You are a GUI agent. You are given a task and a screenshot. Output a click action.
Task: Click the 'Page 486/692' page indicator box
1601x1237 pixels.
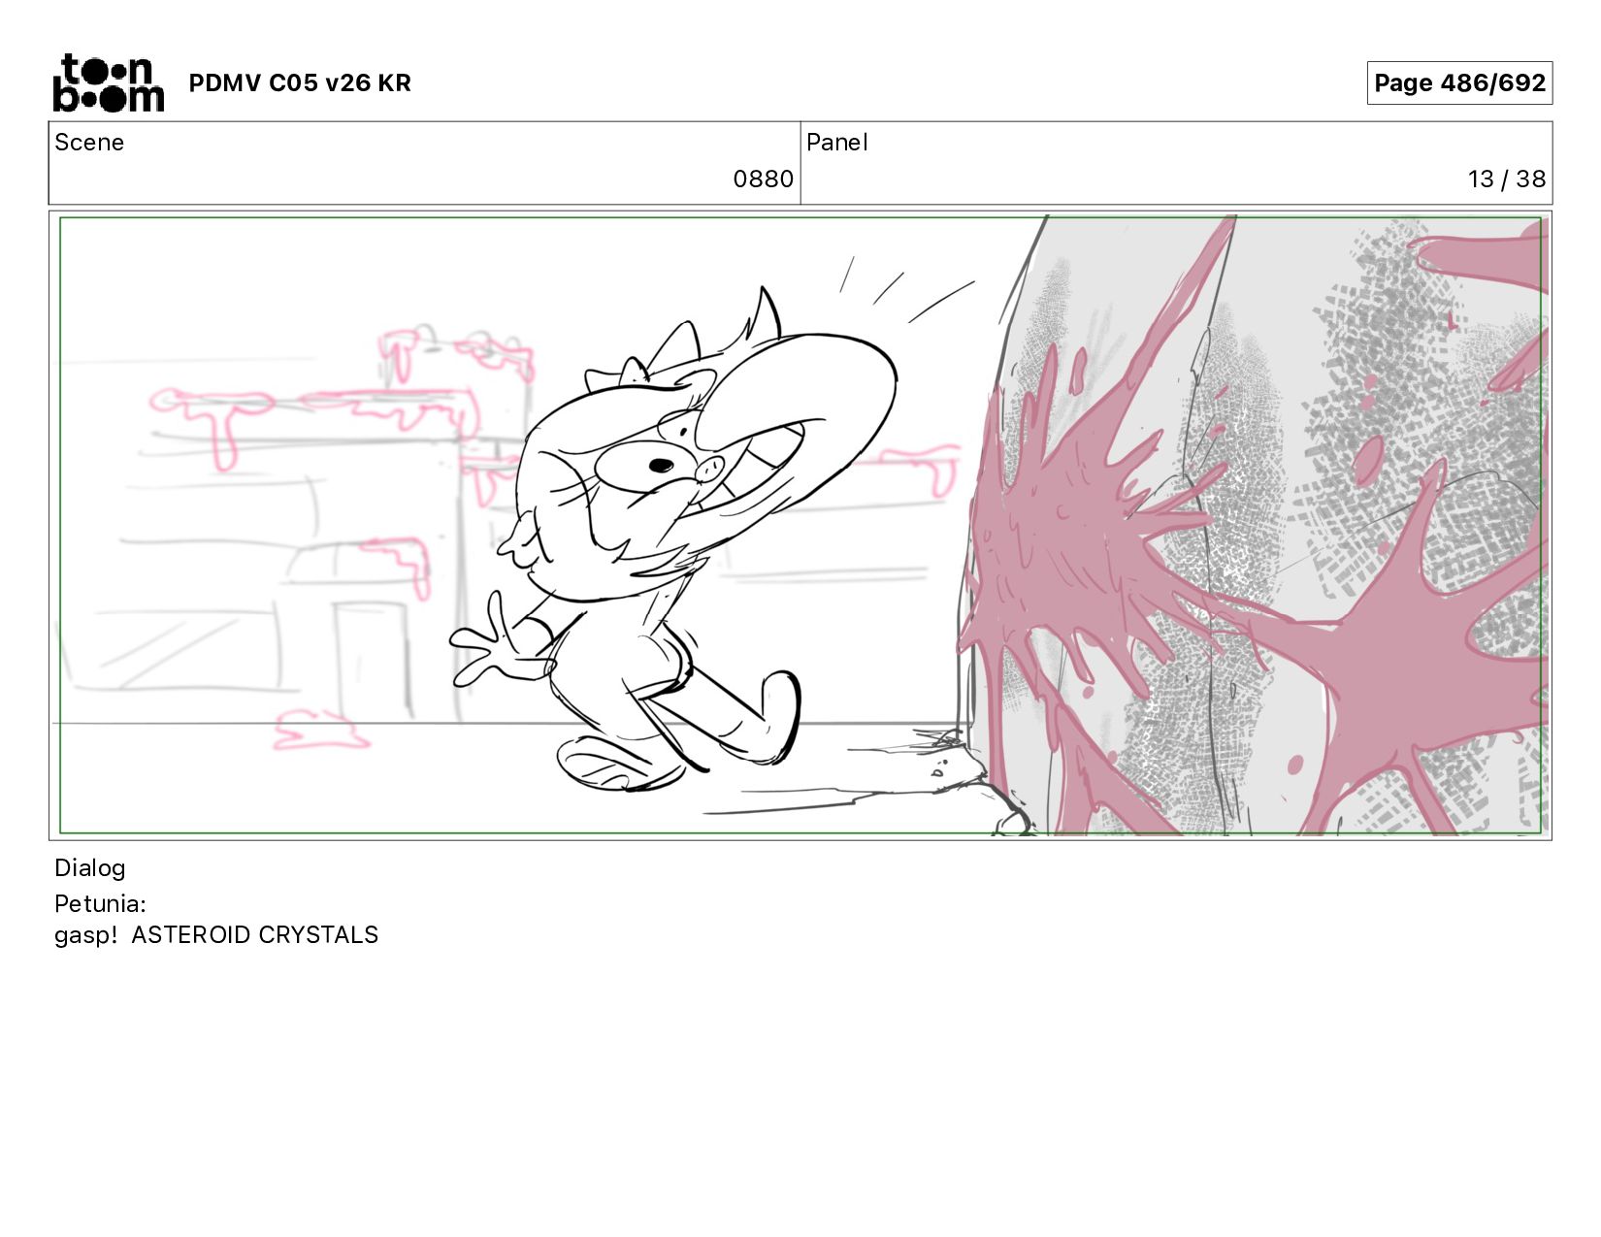[1459, 83]
